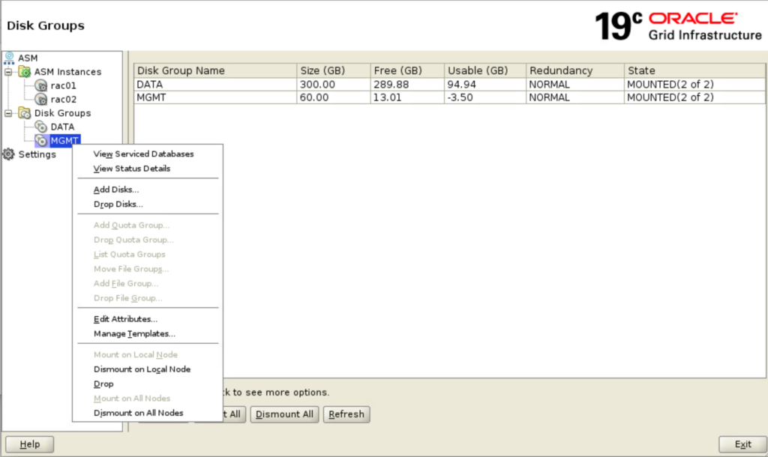Click the ASM root node icon
This screenshot has height=457, width=768.
coord(9,58)
